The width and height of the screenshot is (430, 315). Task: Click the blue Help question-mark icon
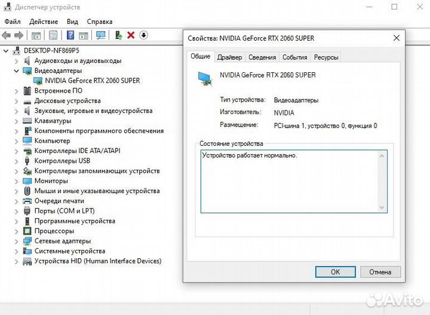(70, 35)
